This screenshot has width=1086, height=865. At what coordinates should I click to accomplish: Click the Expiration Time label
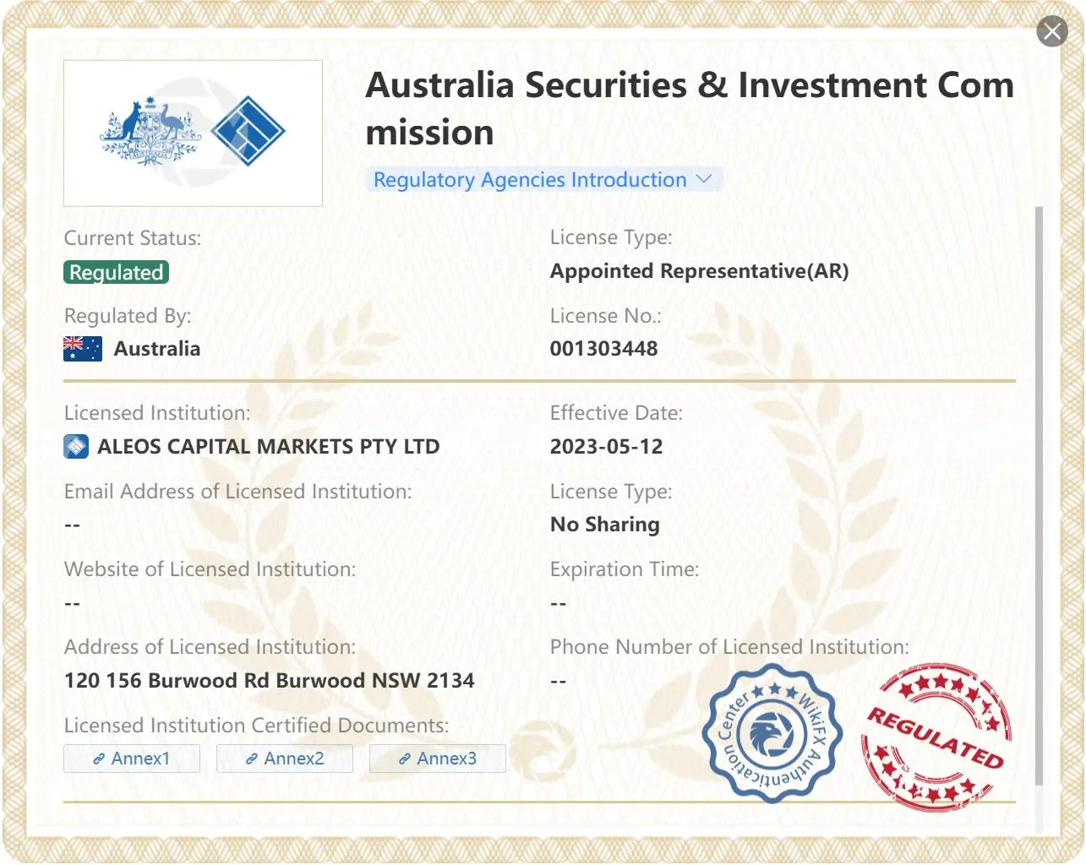625,569
